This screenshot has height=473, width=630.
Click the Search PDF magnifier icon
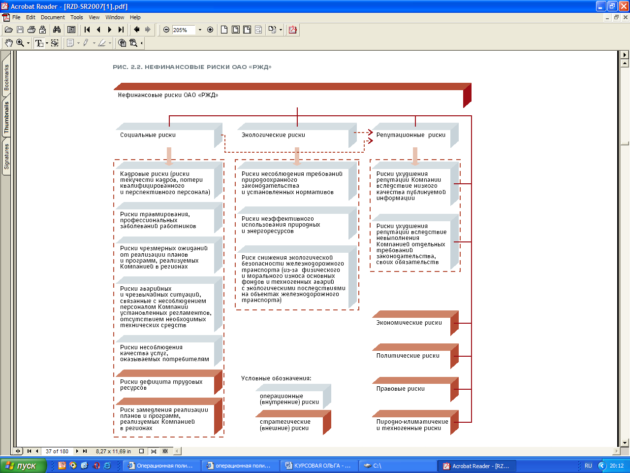point(133,43)
